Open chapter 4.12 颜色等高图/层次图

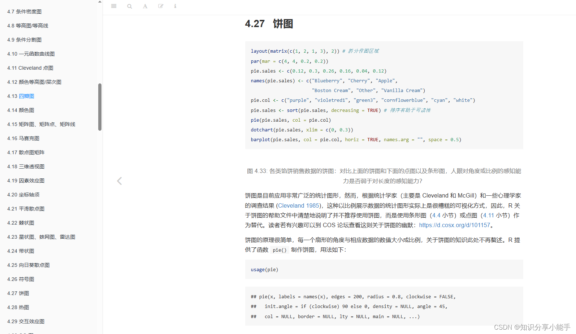click(34, 82)
